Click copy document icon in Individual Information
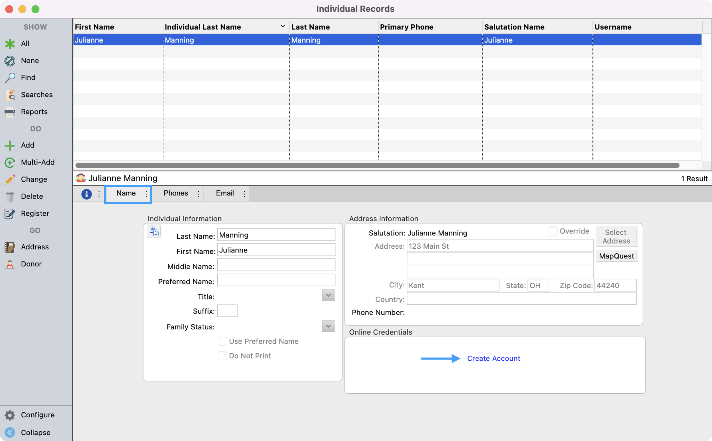This screenshot has width=712, height=441. click(x=154, y=231)
